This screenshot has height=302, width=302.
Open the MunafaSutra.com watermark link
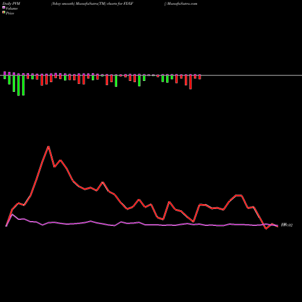coord(182,4)
